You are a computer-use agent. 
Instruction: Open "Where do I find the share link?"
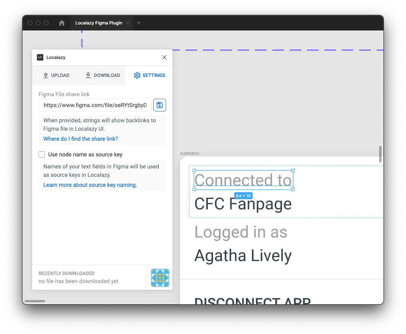(x=81, y=139)
